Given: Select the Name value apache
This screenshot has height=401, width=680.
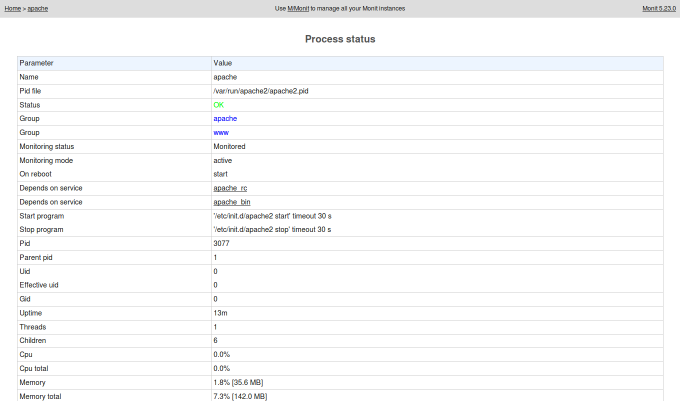Looking at the screenshot, I should (x=225, y=77).
